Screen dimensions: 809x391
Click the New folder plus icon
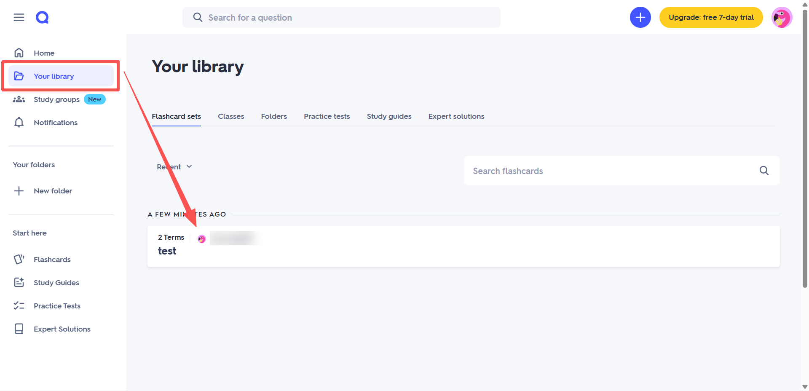(x=19, y=191)
